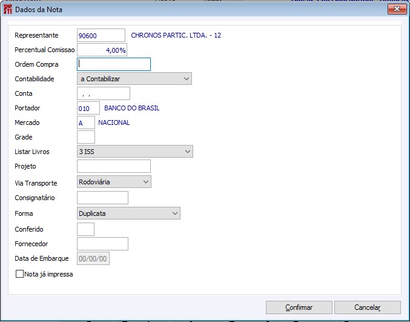The width and height of the screenshot is (410, 322).
Task: Click the Ordem Compra input field
Action: pos(114,64)
